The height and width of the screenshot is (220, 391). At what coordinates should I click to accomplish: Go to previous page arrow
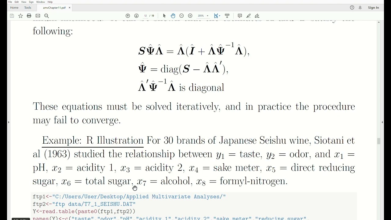point(128,16)
